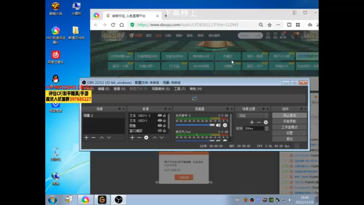Viewport: 364px width, 205px height.
Task: Bookmark the page with the star icon
Action: click(269, 25)
